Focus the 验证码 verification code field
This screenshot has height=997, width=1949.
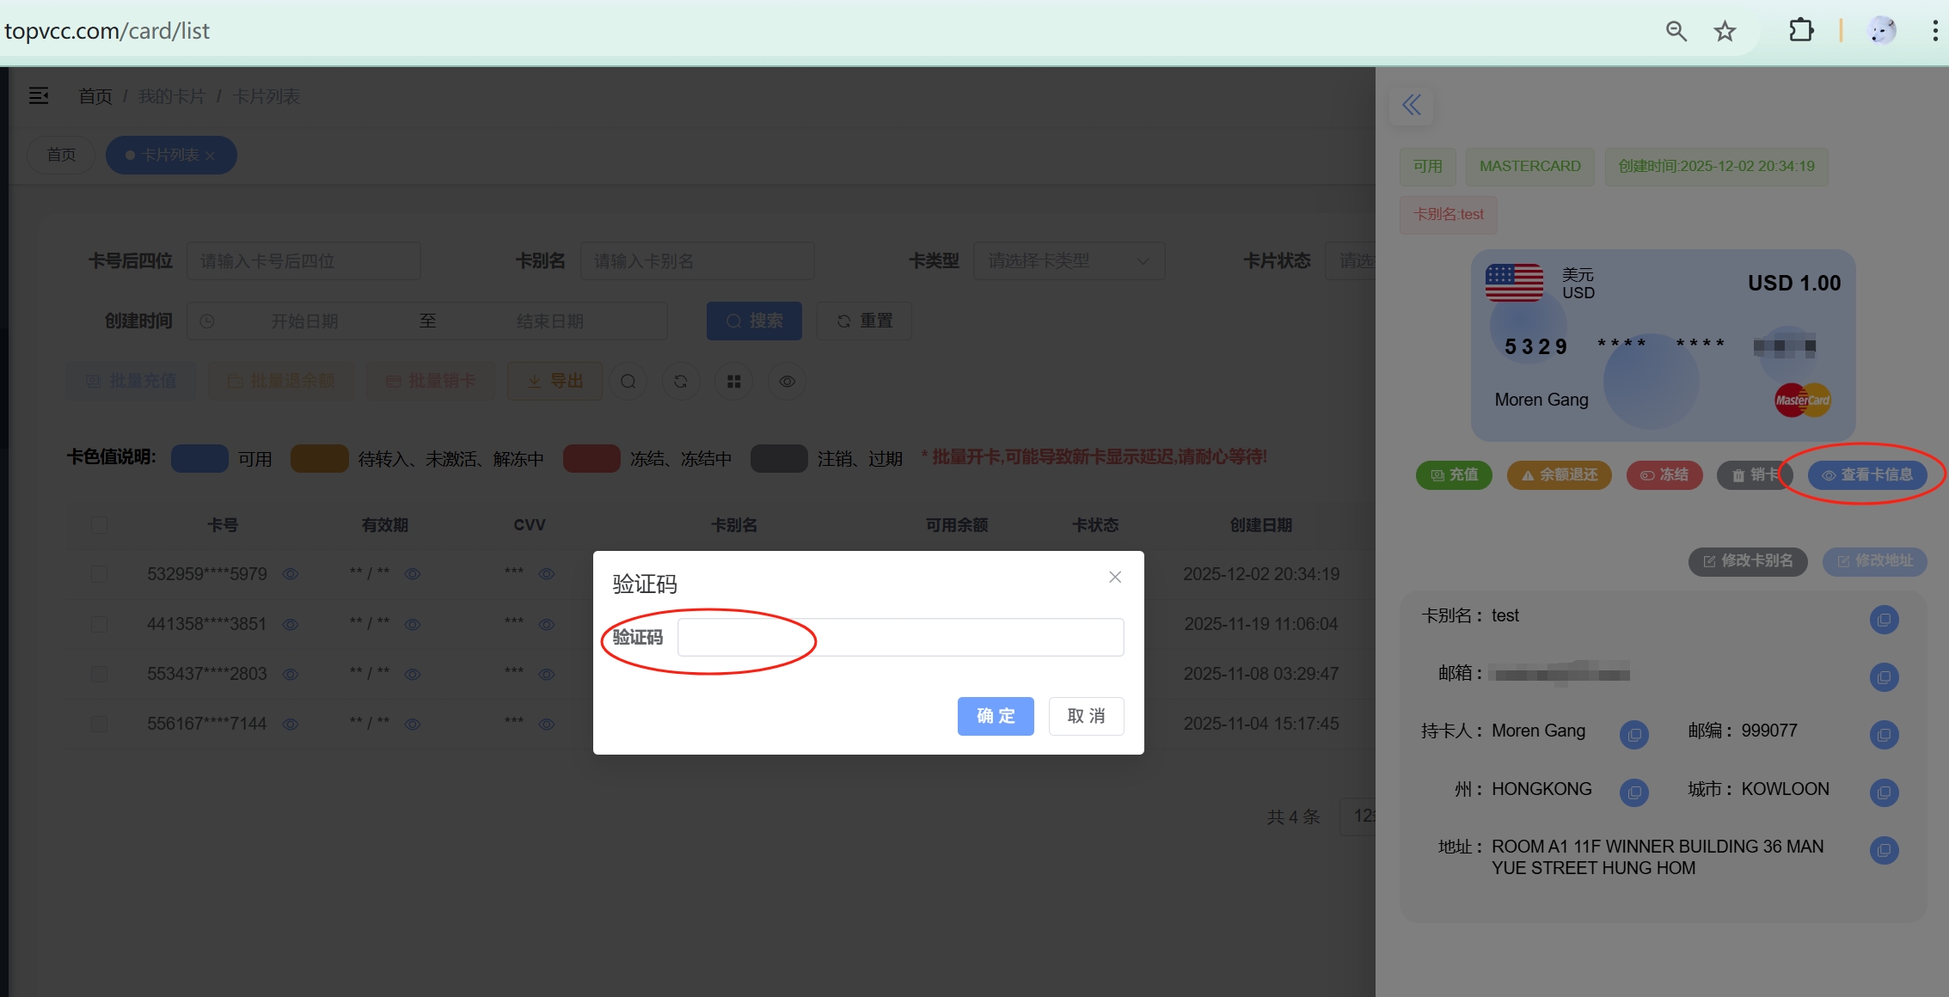899,637
